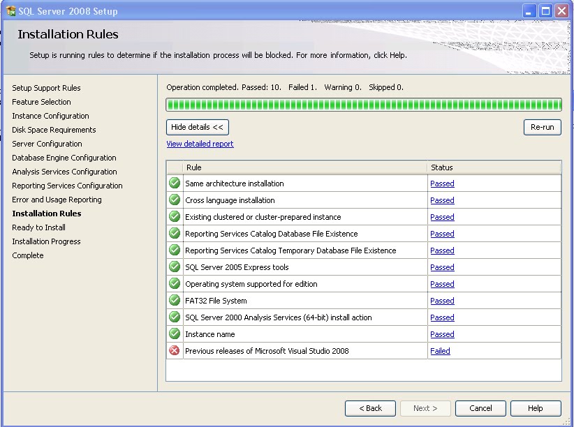The image size is (574, 427).
Task: Open Passed status for Existing clustered instance
Action: click(442, 218)
